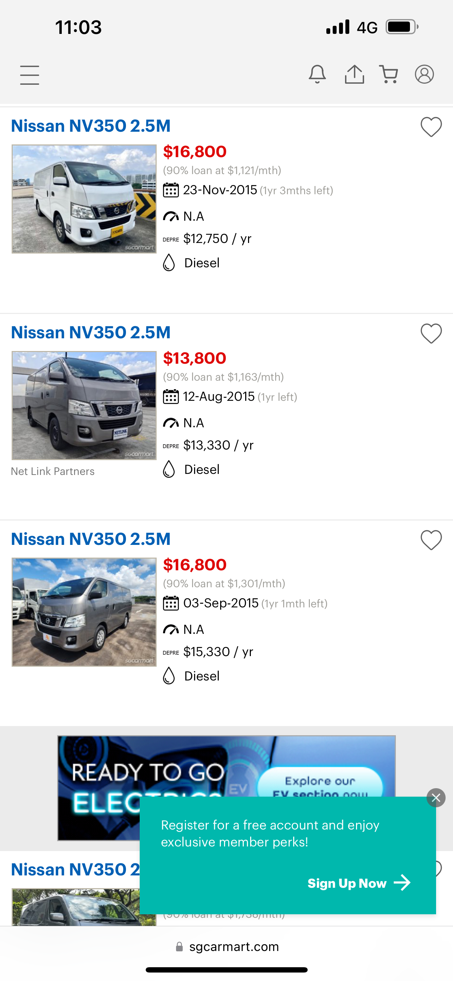The height and width of the screenshot is (981, 453).
Task: Open third Nissan NV350 2.5M title link
Action: point(91,539)
